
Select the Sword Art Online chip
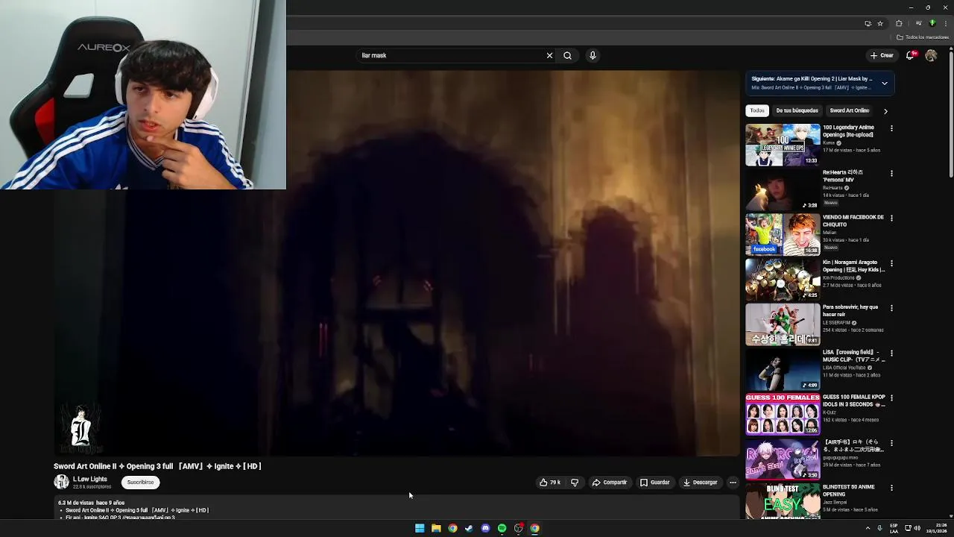849,110
